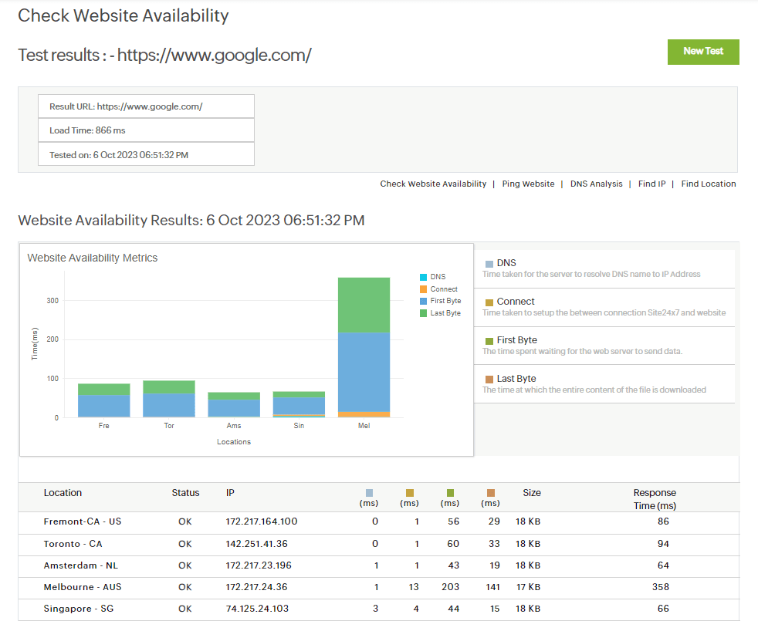Screen dimensions: 758x621
Task: Open the Find Location link
Action: 708,184
